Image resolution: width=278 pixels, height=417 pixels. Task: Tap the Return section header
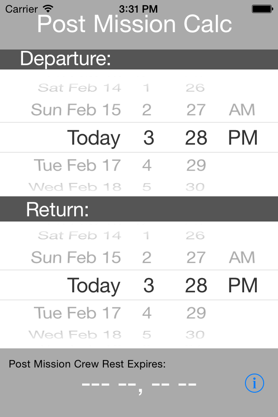57,209
